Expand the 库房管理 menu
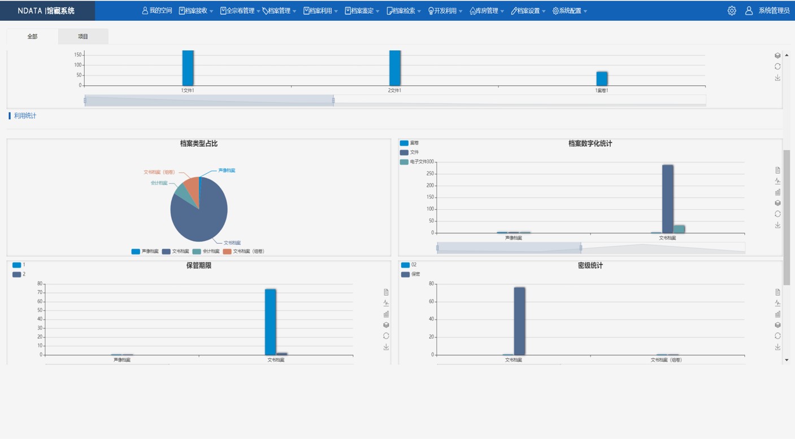This screenshot has height=439, width=795. tap(487, 11)
